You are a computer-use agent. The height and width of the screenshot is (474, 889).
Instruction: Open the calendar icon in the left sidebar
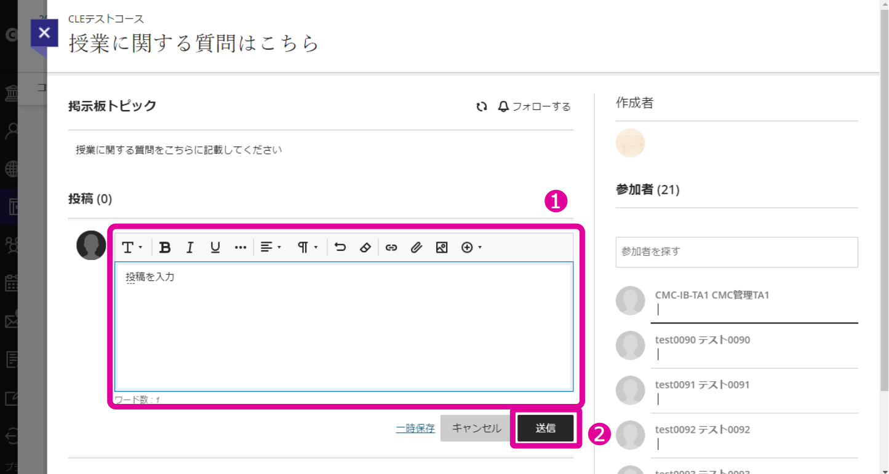click(10, 283)
